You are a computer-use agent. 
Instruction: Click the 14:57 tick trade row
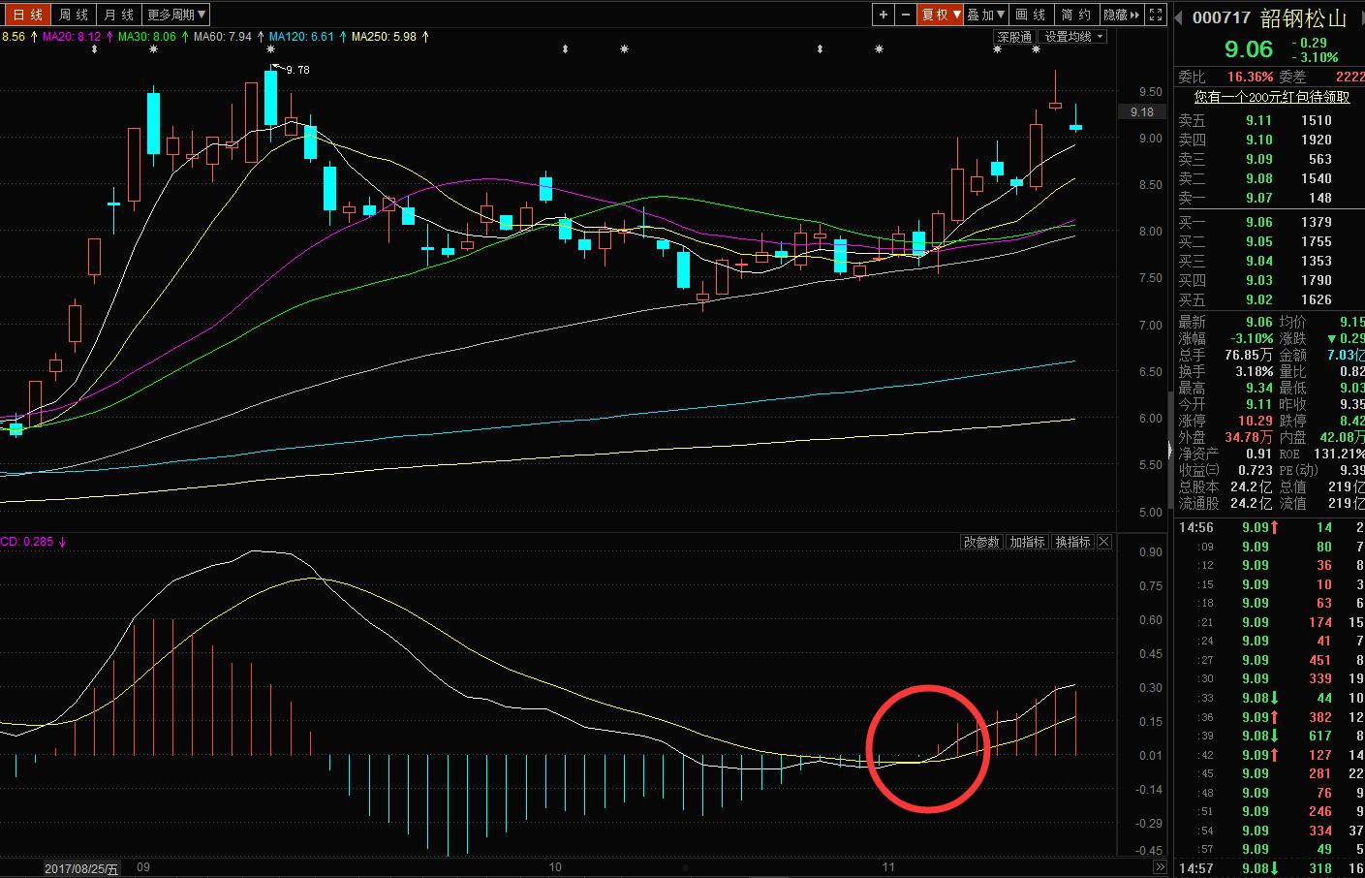click(1270, 868)
